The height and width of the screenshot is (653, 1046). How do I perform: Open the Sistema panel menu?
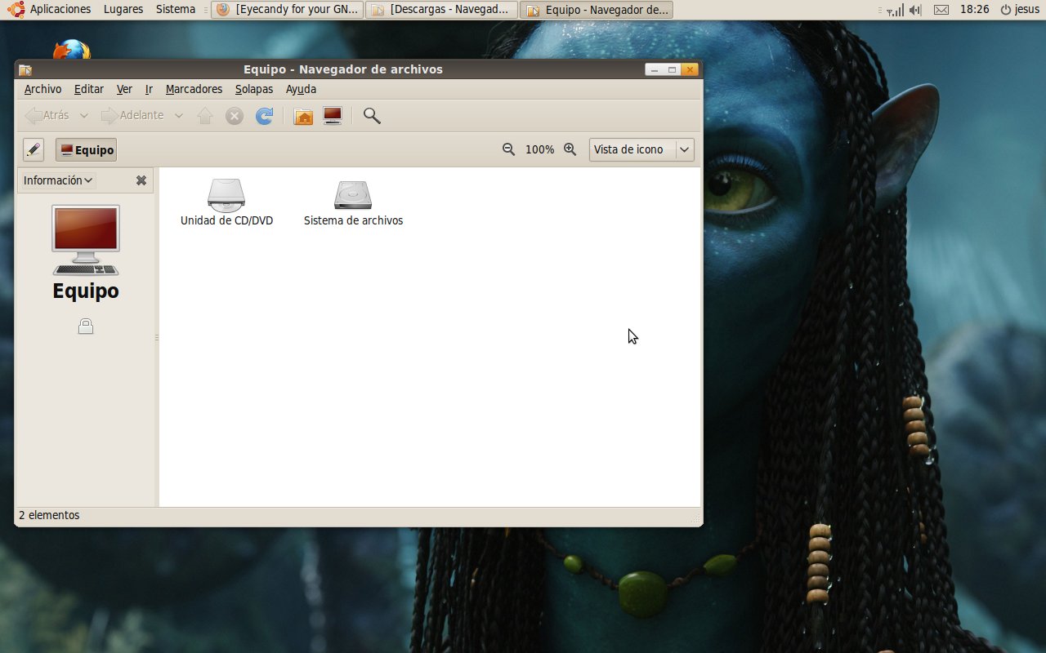coord(176,10)
